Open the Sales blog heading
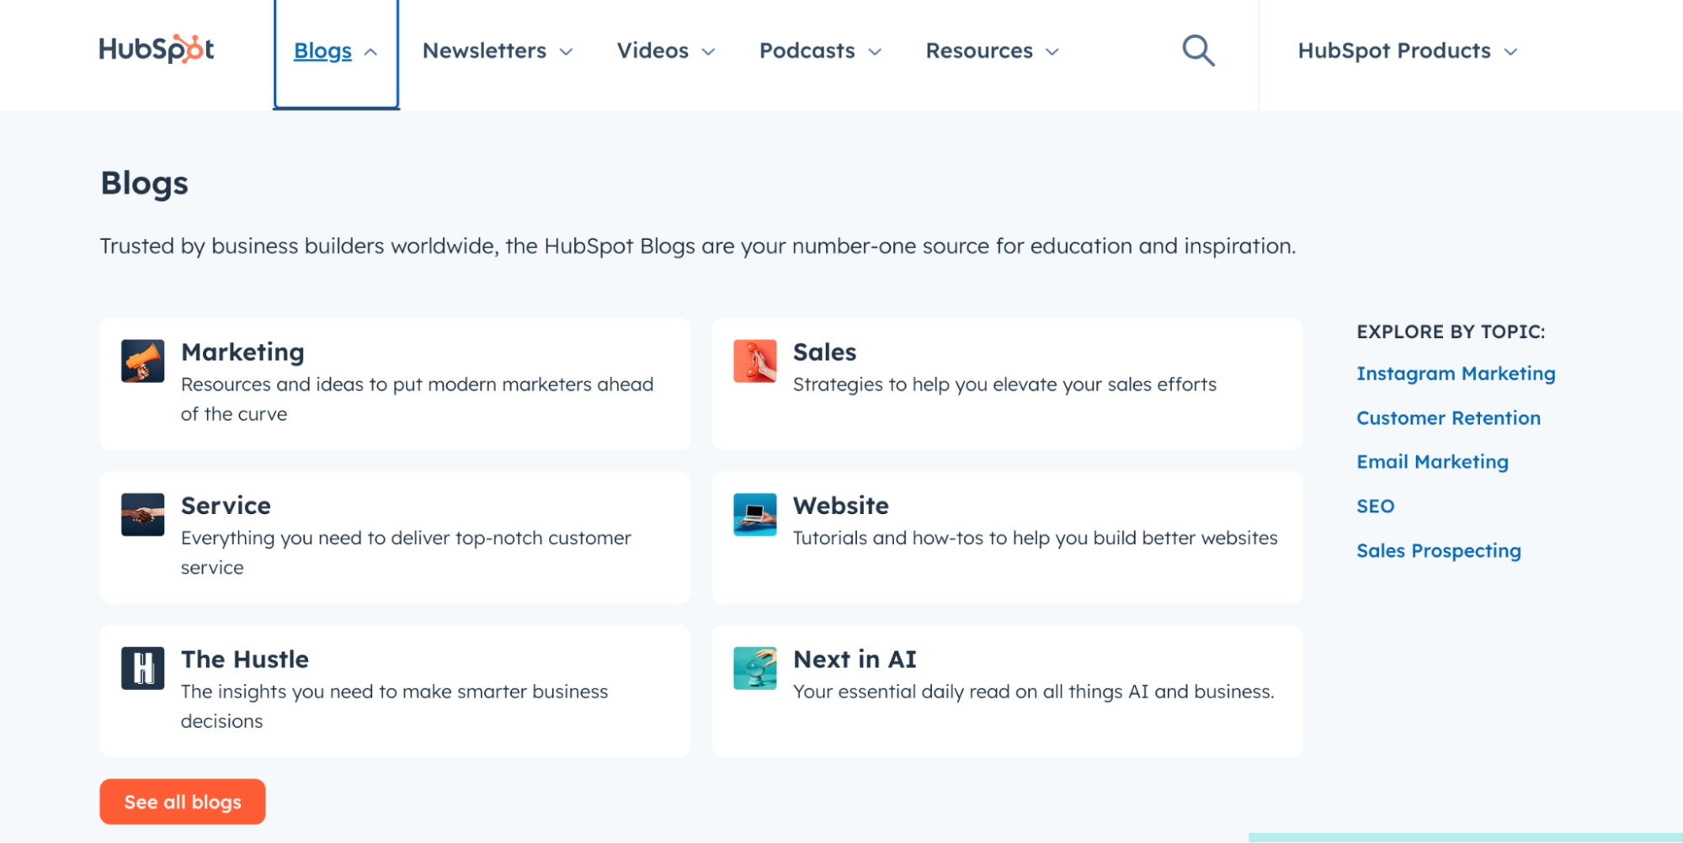Viewport: 1683px width, 843px height. tap(824, 353)
